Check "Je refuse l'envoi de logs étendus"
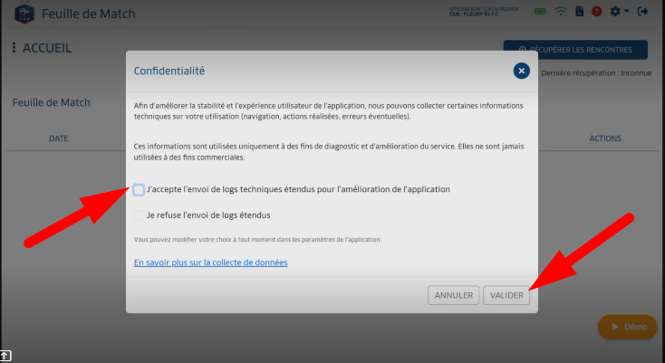 click(139, 215)
